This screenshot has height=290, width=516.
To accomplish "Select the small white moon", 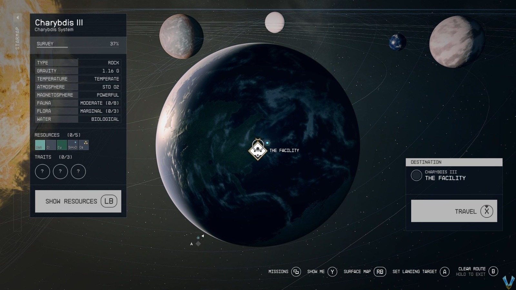I will pyautogui.click(x=275, y=22).
